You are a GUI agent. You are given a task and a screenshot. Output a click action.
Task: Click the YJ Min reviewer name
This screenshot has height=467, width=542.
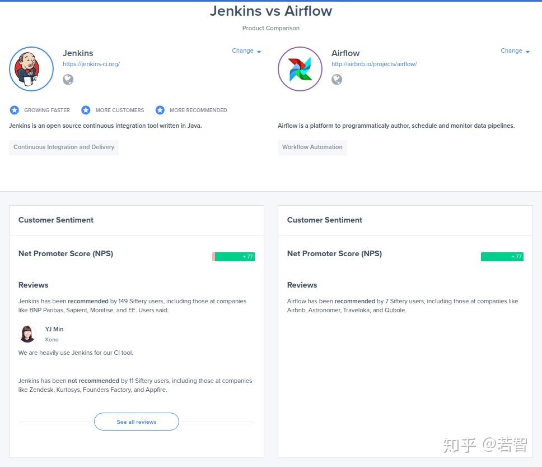[54, 329]
